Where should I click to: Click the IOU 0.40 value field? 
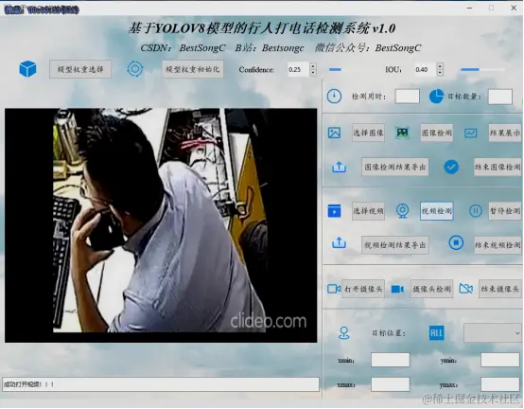[425, 69]
